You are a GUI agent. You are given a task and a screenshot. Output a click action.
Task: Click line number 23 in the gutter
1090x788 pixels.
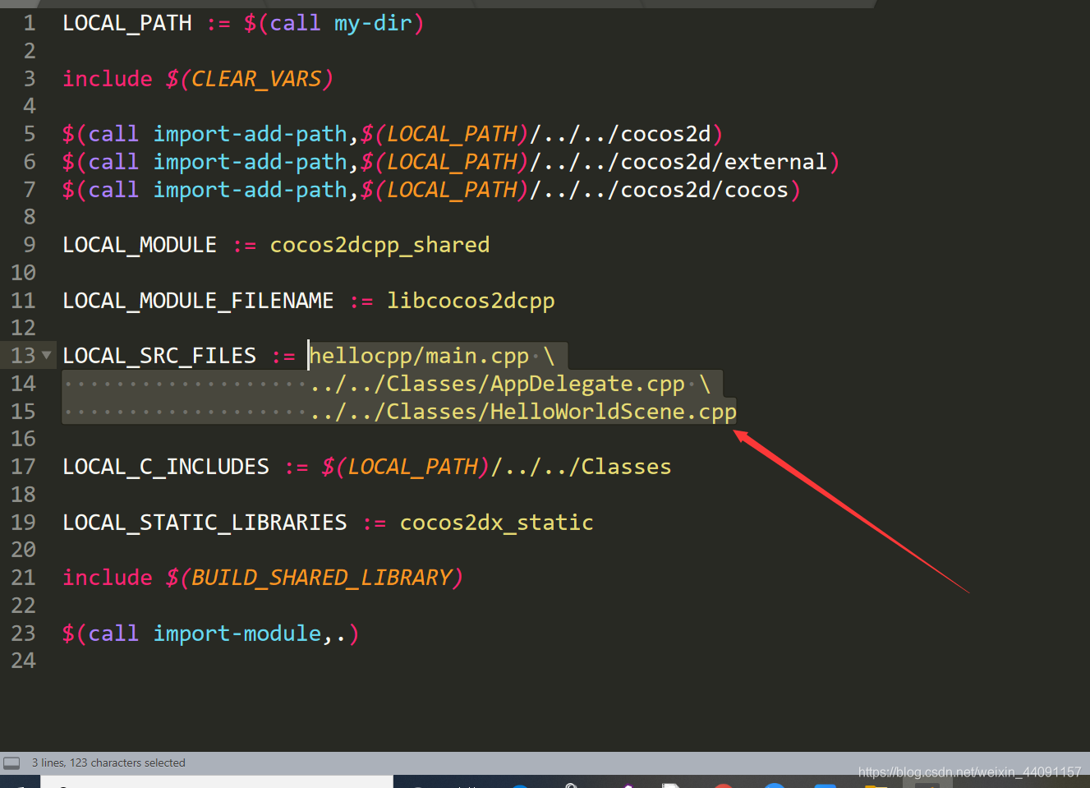24,634
